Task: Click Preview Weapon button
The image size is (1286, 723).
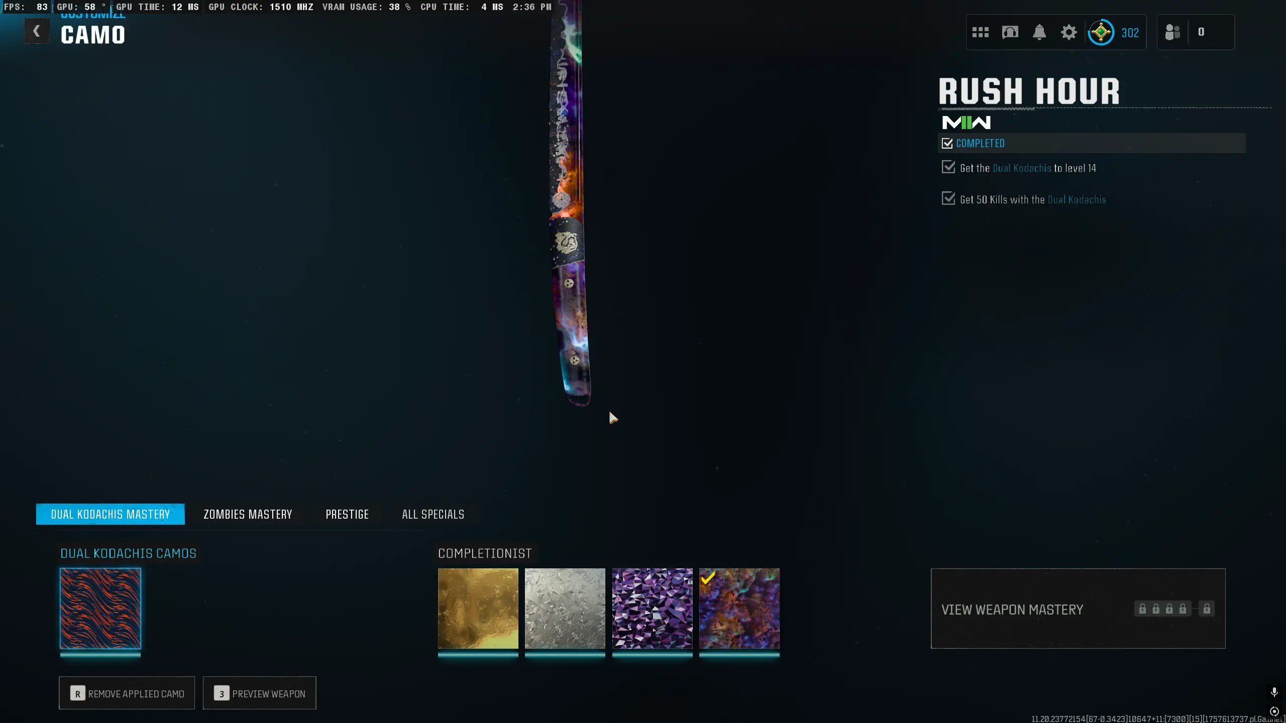Action: (259, 693)
